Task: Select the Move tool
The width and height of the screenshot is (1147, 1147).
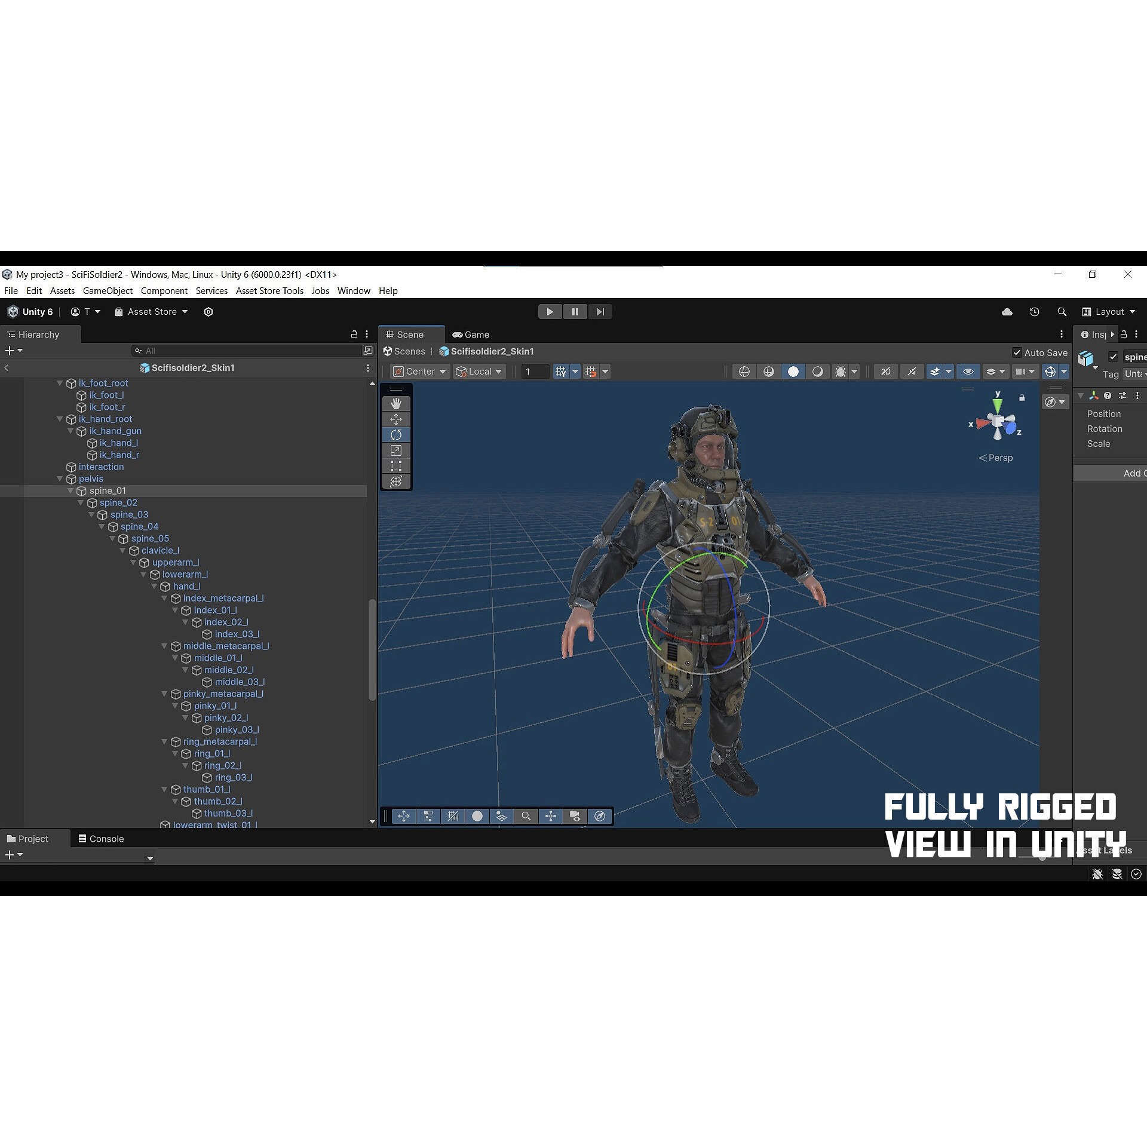Action: 395,419
